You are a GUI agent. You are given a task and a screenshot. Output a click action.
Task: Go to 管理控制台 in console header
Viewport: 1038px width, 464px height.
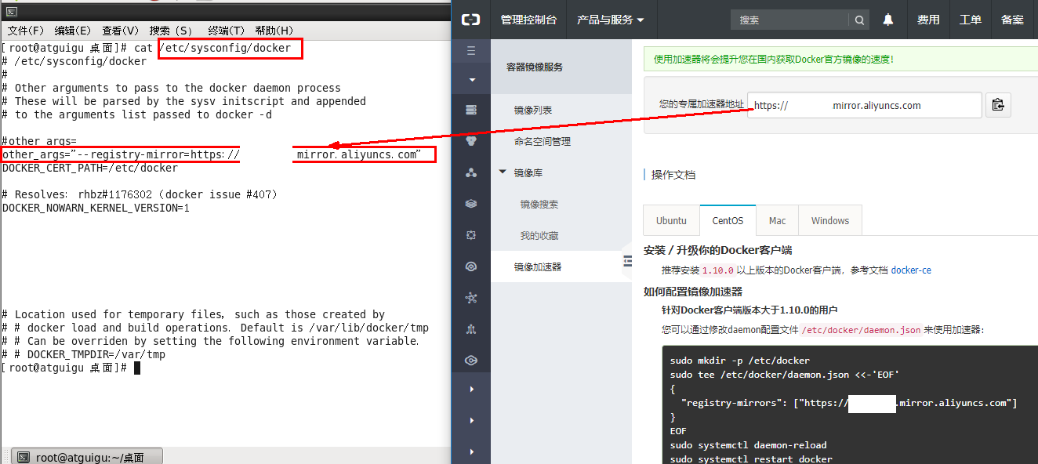[529, 20]
